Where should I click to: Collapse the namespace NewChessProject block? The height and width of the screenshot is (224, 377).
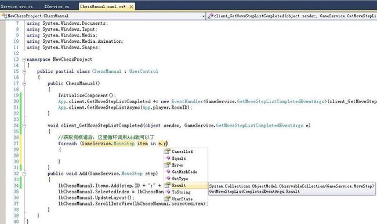(x=24, y=60)
